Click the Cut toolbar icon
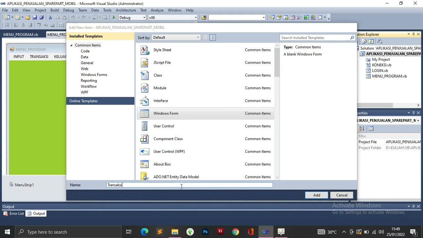 pyautogui.click(x=50, y=18)
